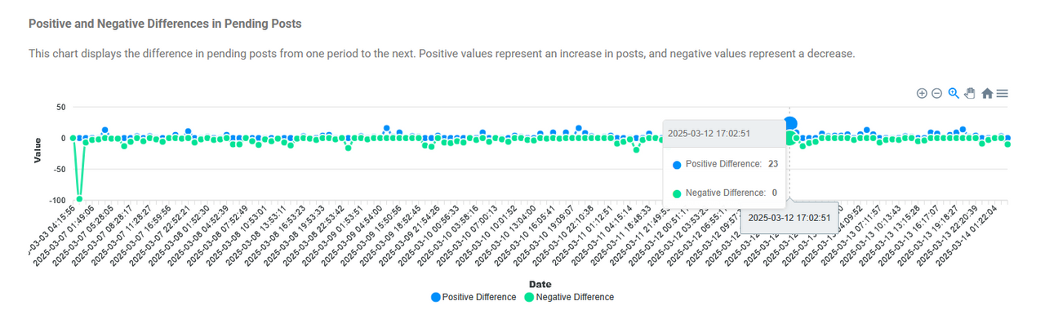Open the chart hamburger menu
Screen dimensions: 1045x319
[x=1002, y=93]
